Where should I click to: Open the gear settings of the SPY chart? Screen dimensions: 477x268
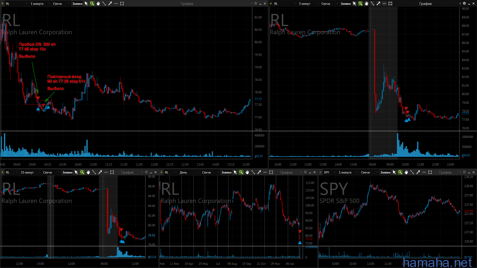(464, 172)
